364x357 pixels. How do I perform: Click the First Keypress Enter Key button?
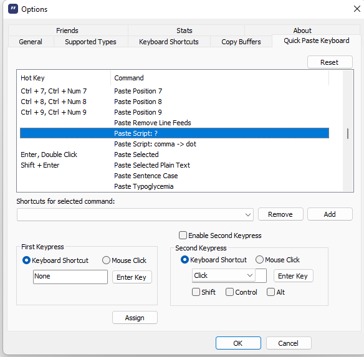132,277
